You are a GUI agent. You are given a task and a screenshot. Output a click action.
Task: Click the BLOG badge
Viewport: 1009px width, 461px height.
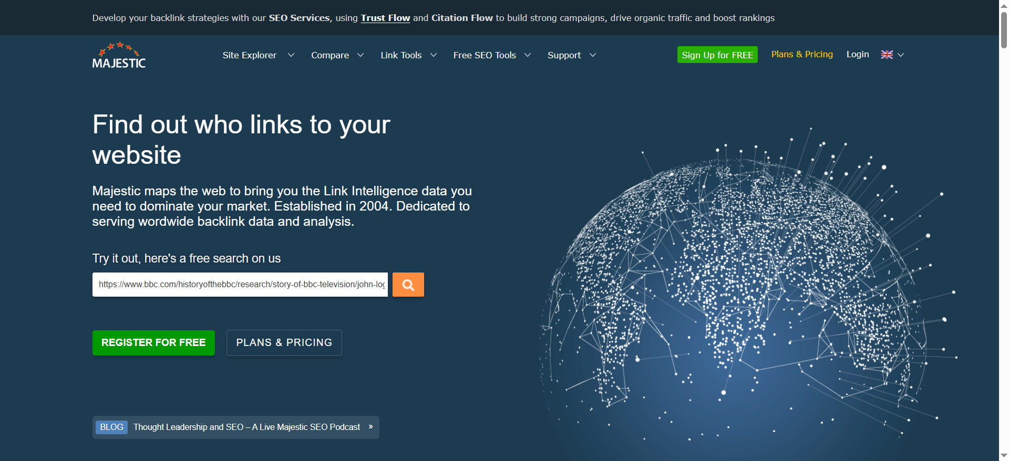(x=111, y=427)
